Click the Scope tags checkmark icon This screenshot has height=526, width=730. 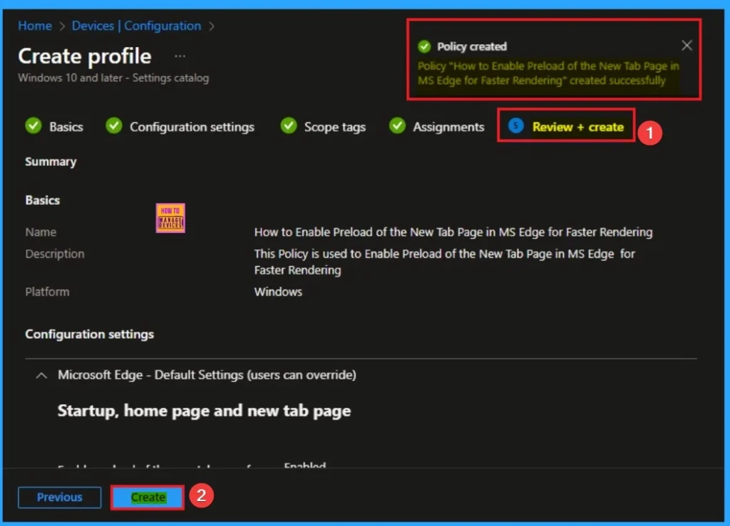click(x=289, y=126)
